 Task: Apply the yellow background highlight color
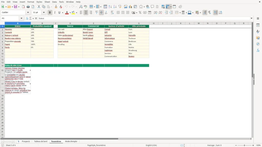click(x=73, y=13)
